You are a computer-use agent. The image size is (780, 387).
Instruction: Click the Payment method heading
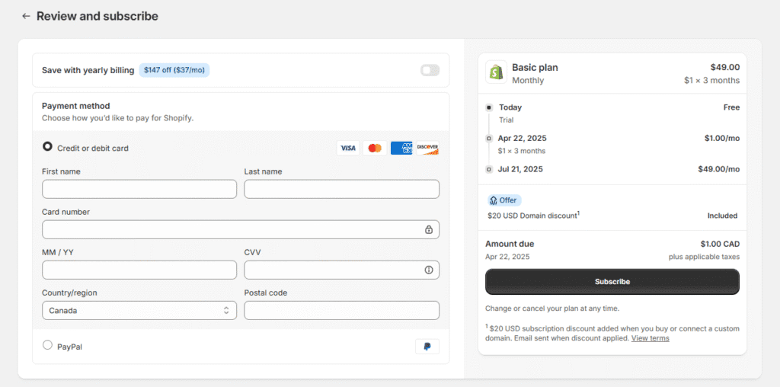[75, 106]
